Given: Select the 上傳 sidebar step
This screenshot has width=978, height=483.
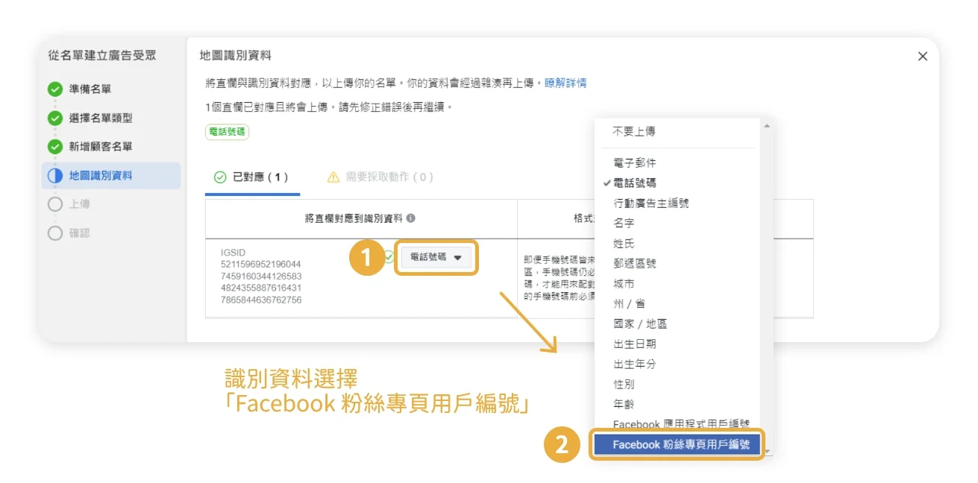Looking at the screenshot, I should pos(80,204).
